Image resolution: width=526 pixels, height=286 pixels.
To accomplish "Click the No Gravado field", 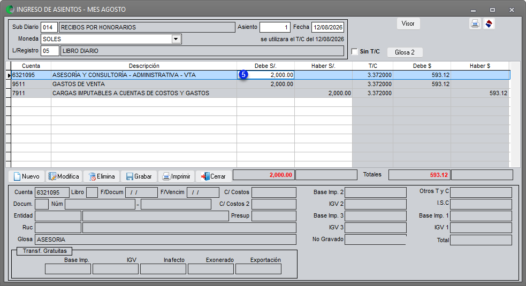I will point(376,239).
